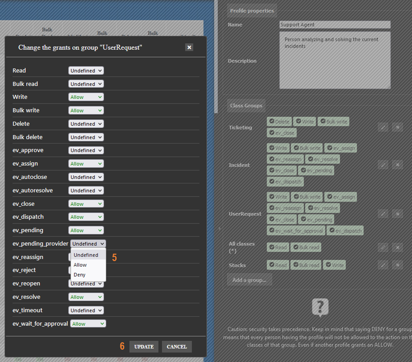Click the profile Name input field

pos(335,25)
